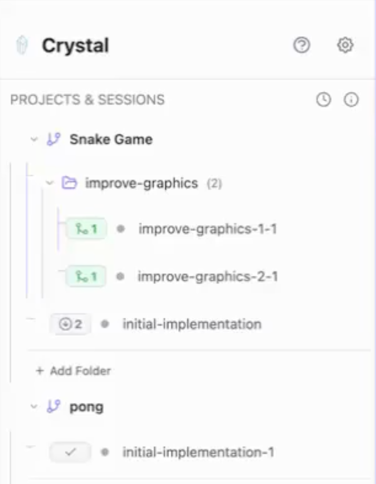Open the help question mark icon
This screenshot has height=484, width=376.
point(302,46)
